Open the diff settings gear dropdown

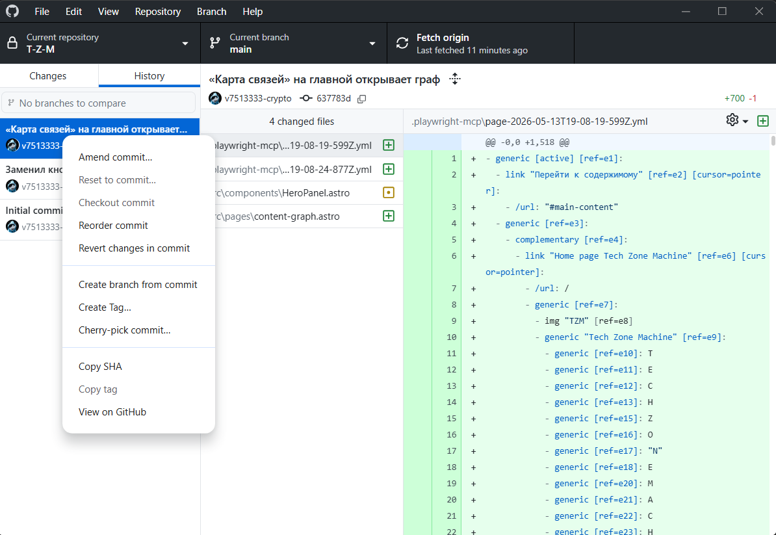click(x=737, y=120)
